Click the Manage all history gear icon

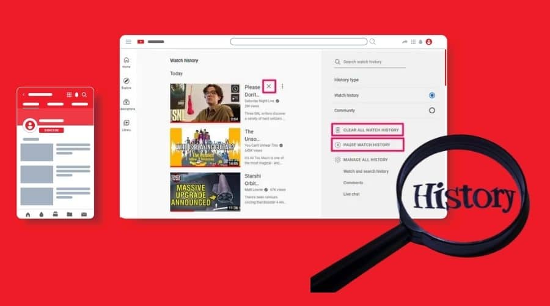point(337,160)
